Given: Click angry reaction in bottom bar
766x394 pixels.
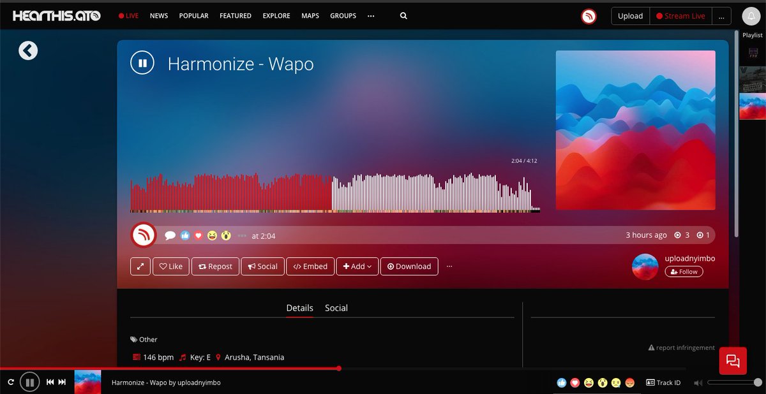Looking at the screenshot, I should coord(629,383).
